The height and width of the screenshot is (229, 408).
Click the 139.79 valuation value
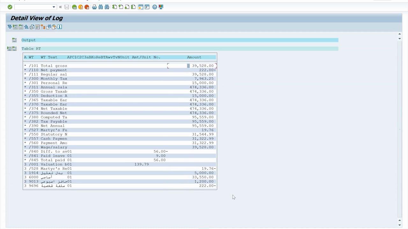[x=142, y=164]
